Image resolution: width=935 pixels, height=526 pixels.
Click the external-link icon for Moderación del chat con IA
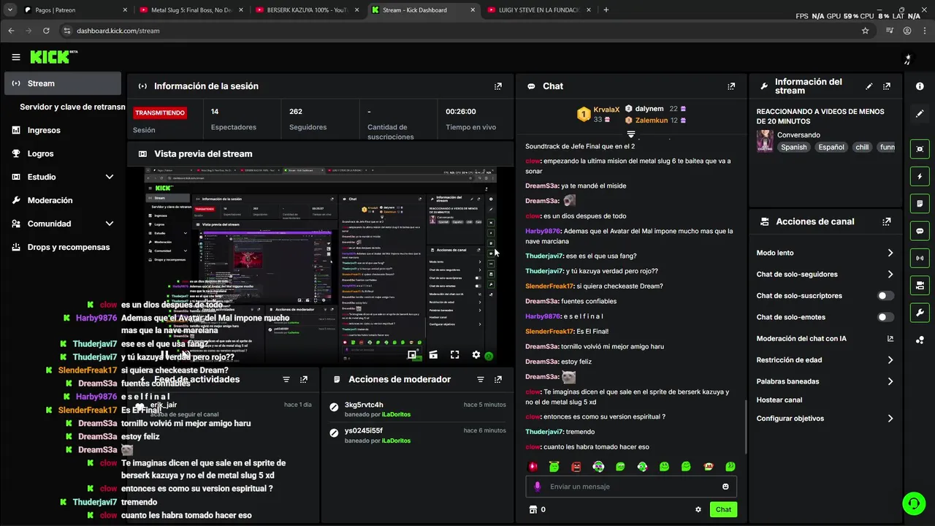point(890,339)
